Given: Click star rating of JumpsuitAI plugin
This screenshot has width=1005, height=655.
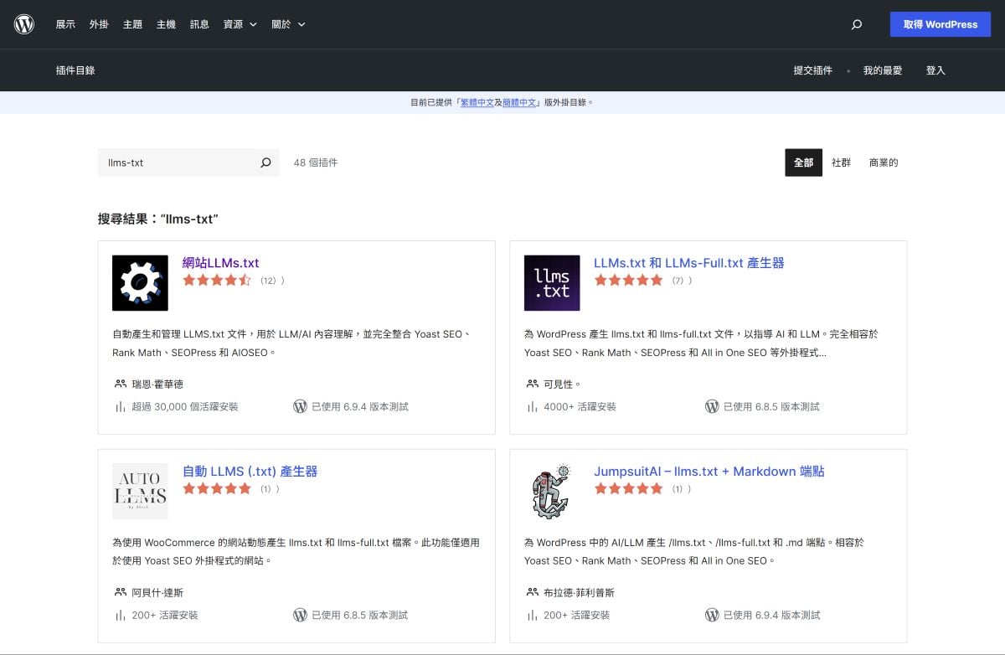Looking at the screenshot, I should tap(629, 488).
